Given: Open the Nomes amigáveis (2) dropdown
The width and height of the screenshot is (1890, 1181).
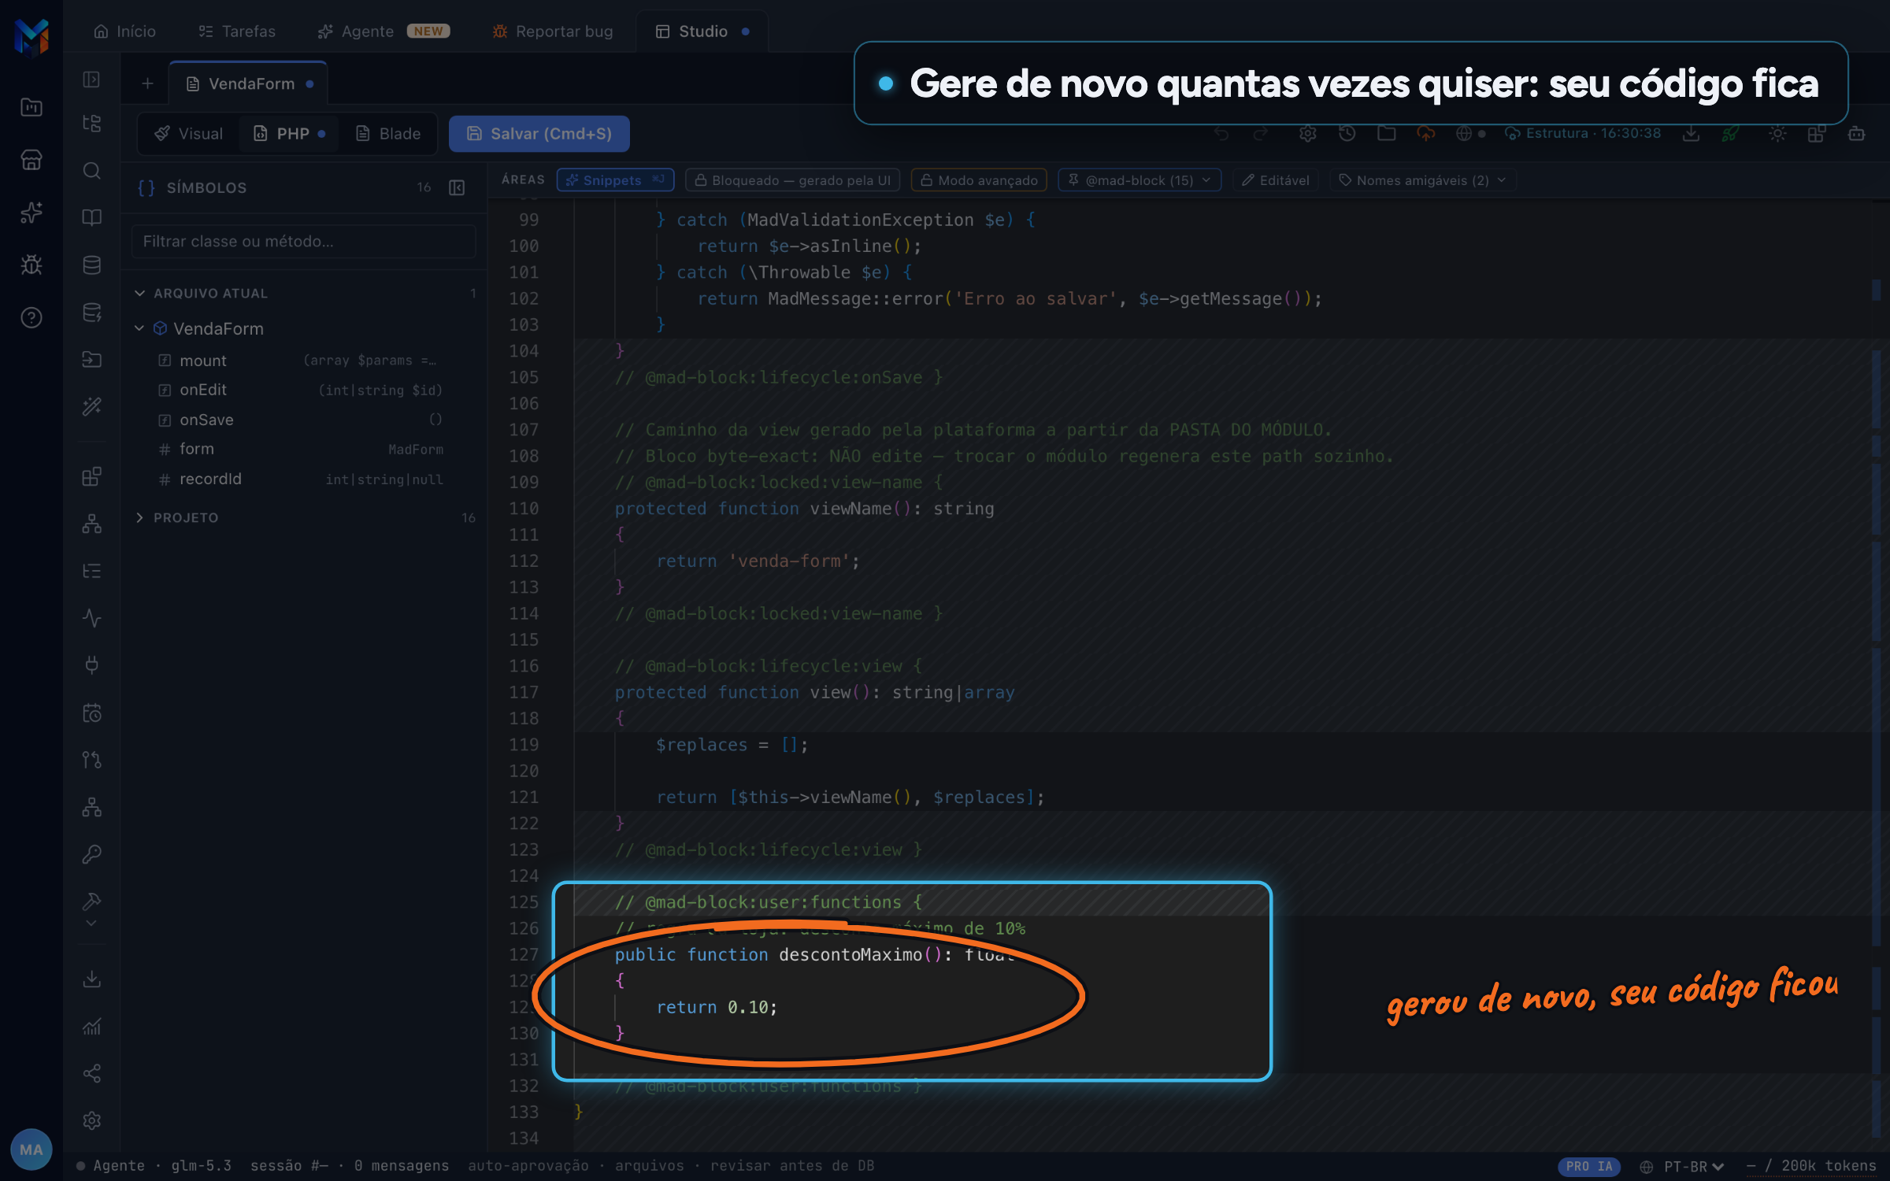Looking at the screenshot, I should pos(1423,180).
